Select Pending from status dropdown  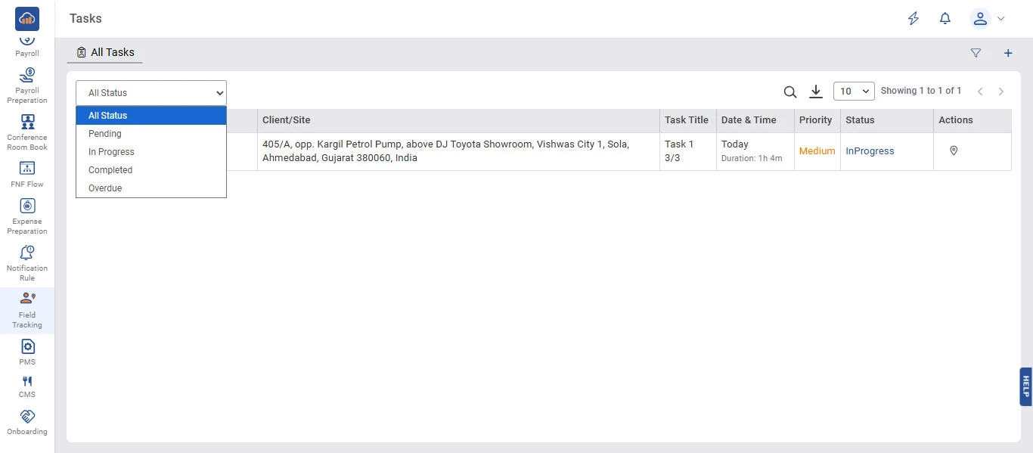coord(105,134)
